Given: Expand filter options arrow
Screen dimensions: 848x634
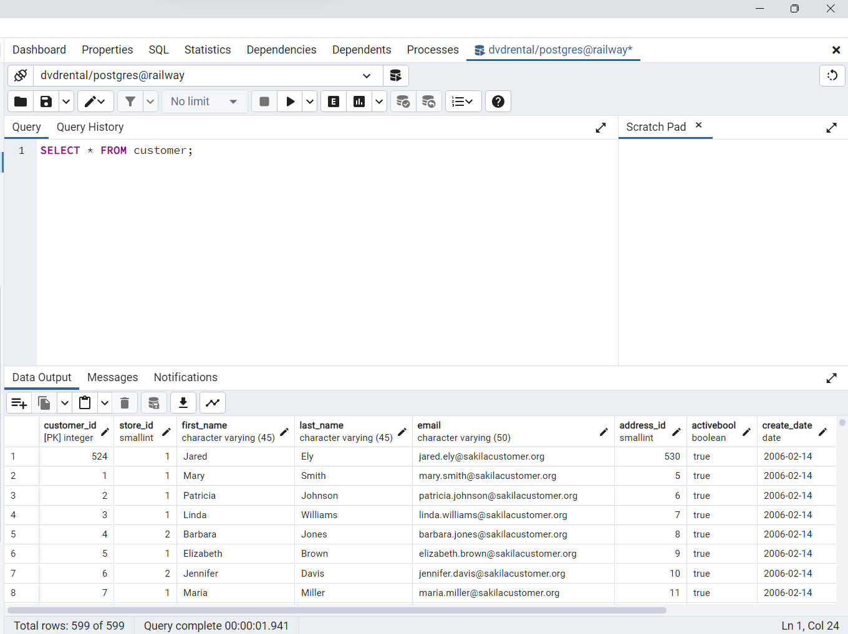Looking at the screenshot, I should pyautogui.click(x=150, y=102).
